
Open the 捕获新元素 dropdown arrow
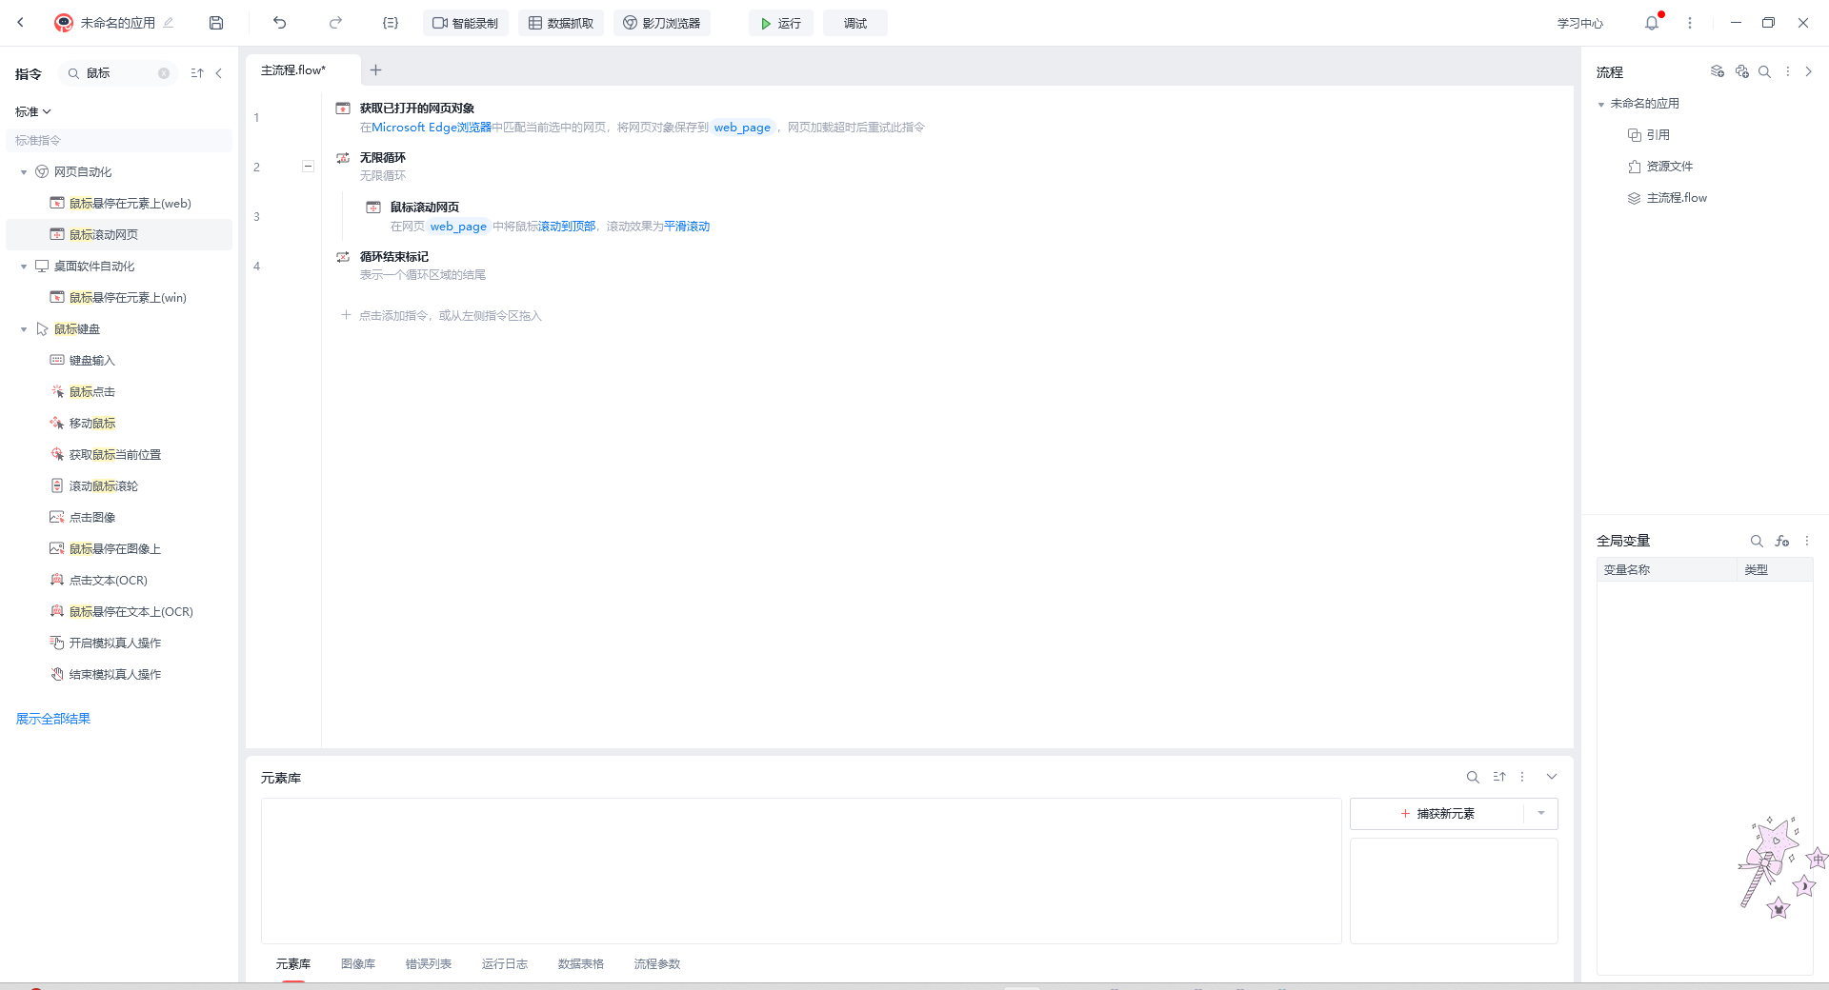[1541, 813]
